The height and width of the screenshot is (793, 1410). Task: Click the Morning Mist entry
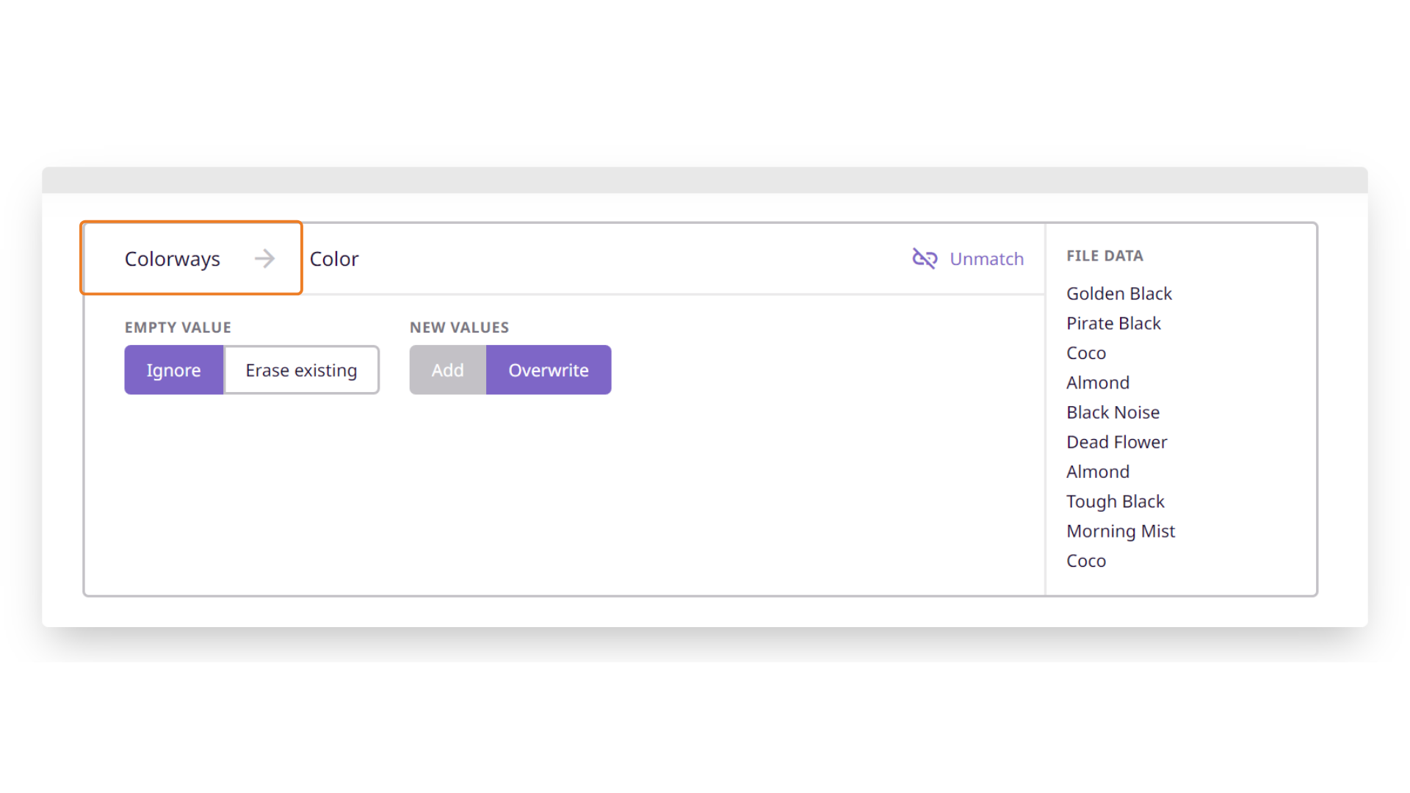[x=1121, y=530]
